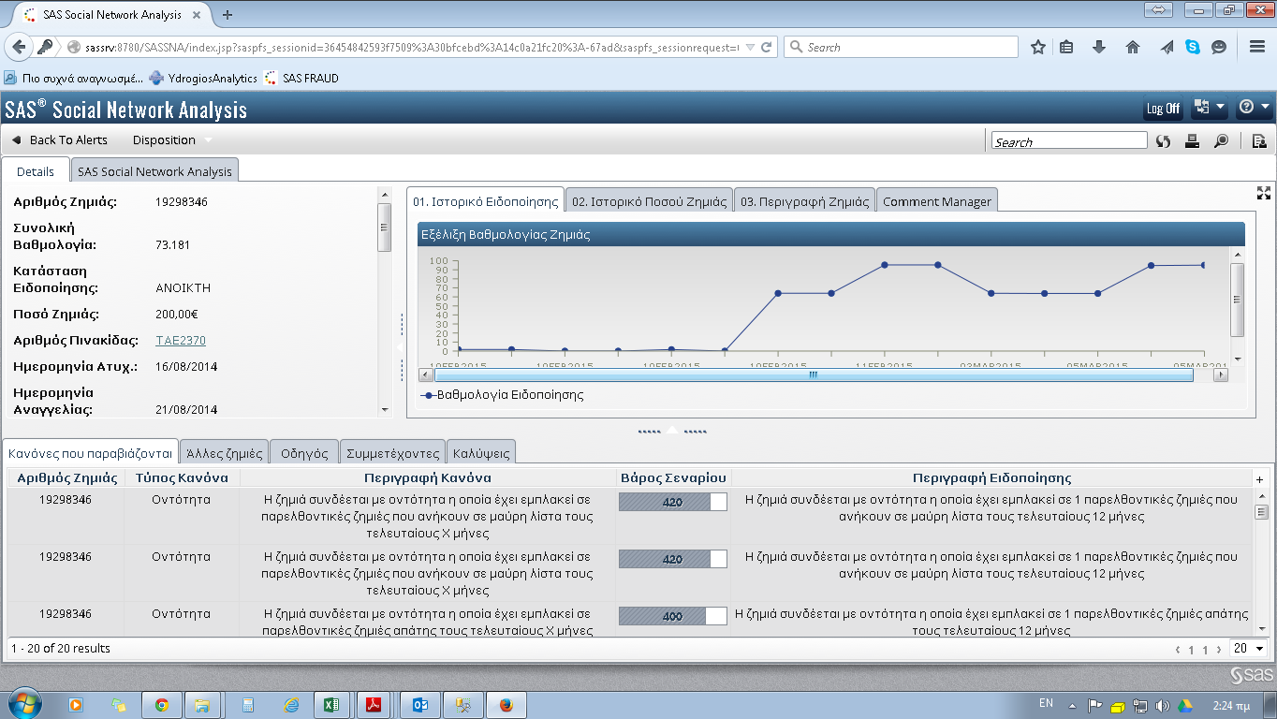Go to the previous results page arrow
1277x719 pixels.
(1179, 649)
